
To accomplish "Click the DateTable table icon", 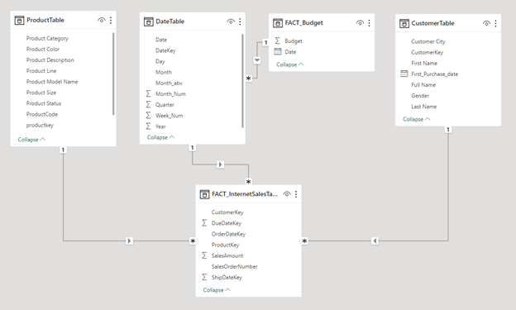I will tap(148, 21).
